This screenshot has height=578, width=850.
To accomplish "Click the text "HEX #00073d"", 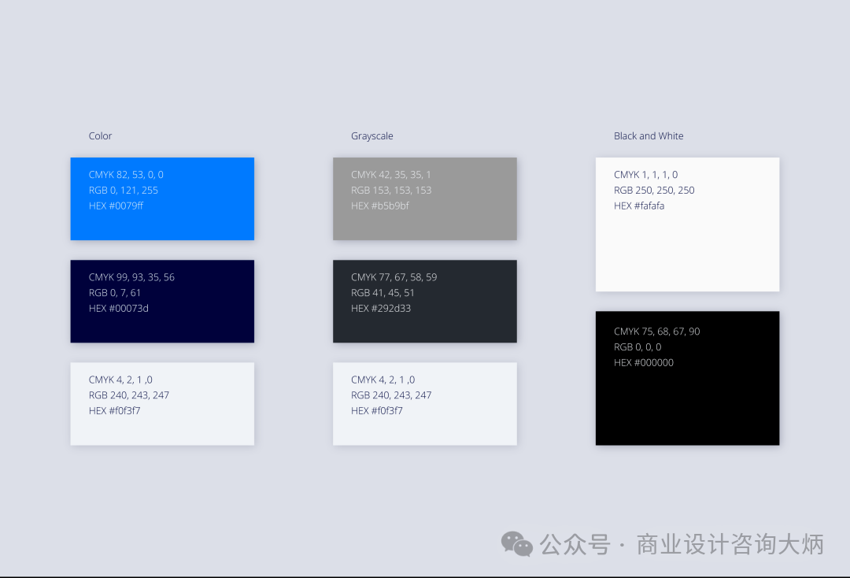I will [x=118, y=308].
